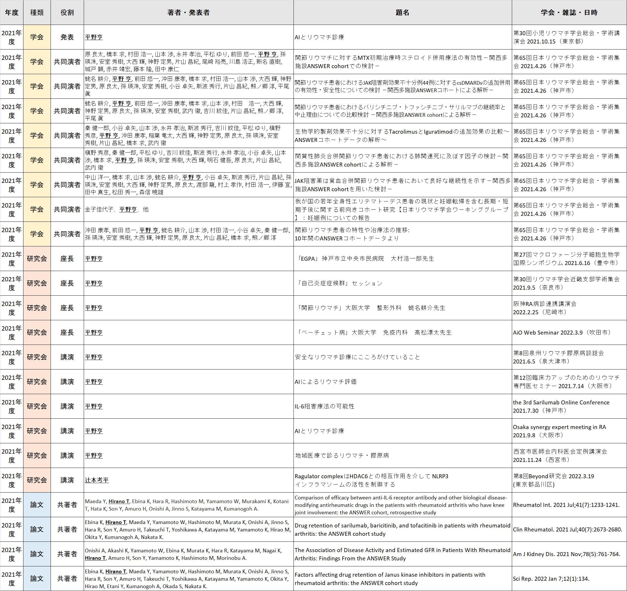Click the 「自己炎症症候群」セッション title cell

(x=402, y=283)
